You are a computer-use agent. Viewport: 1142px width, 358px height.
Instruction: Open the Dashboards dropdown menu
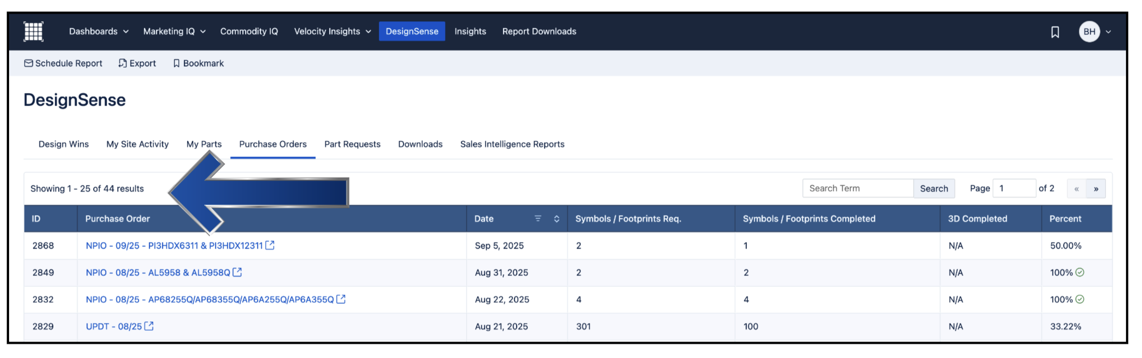98,31
